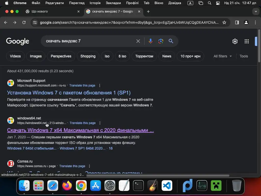Open Google apps grid
261x196 pixels.
[247, 41]
